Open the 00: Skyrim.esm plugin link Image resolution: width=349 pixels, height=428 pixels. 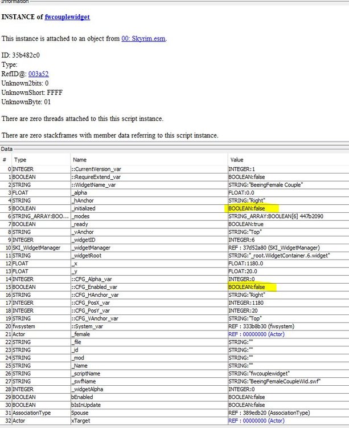click(143, 38)
